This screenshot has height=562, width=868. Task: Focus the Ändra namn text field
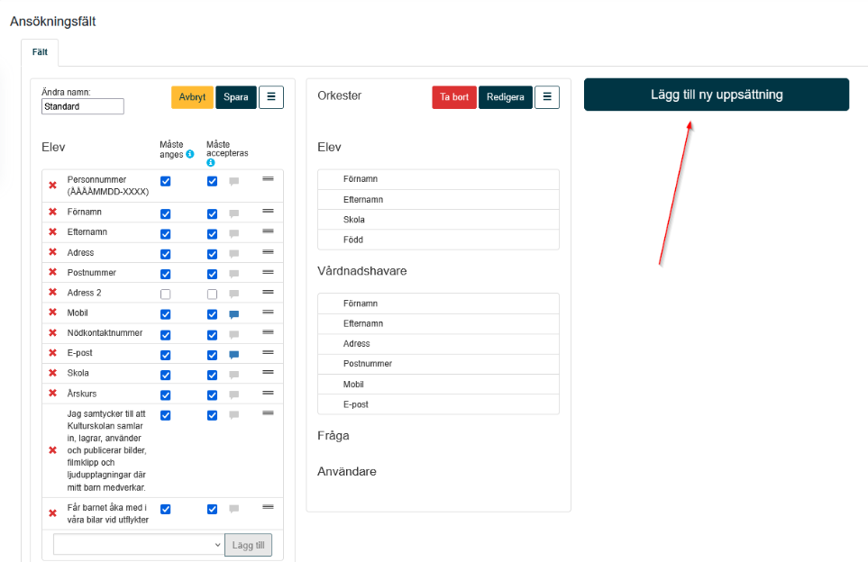click(83, 107)
